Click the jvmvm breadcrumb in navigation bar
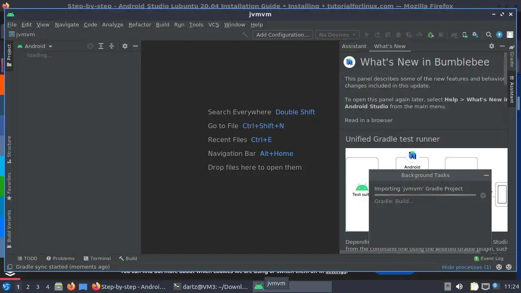The height and width of the screenshot is (293, 521). (x=22, y=35)
